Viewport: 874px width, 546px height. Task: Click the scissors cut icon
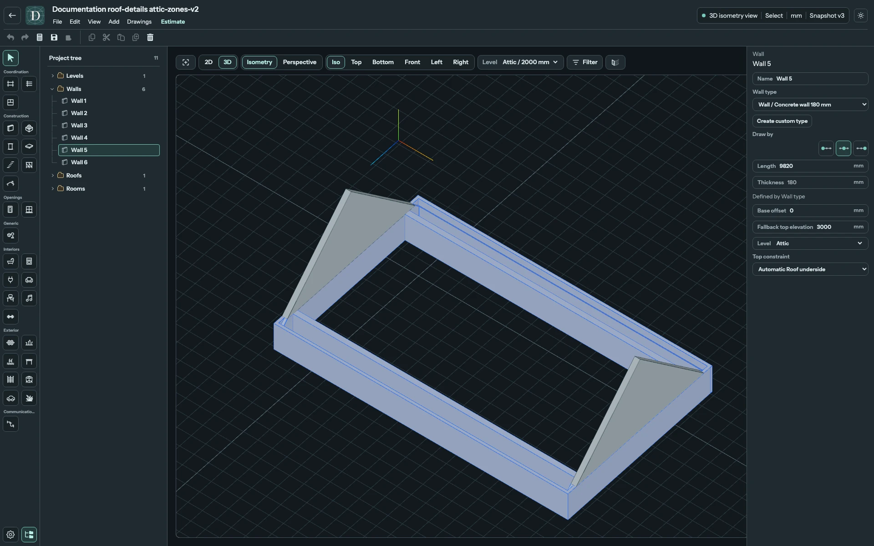(107, 37)
